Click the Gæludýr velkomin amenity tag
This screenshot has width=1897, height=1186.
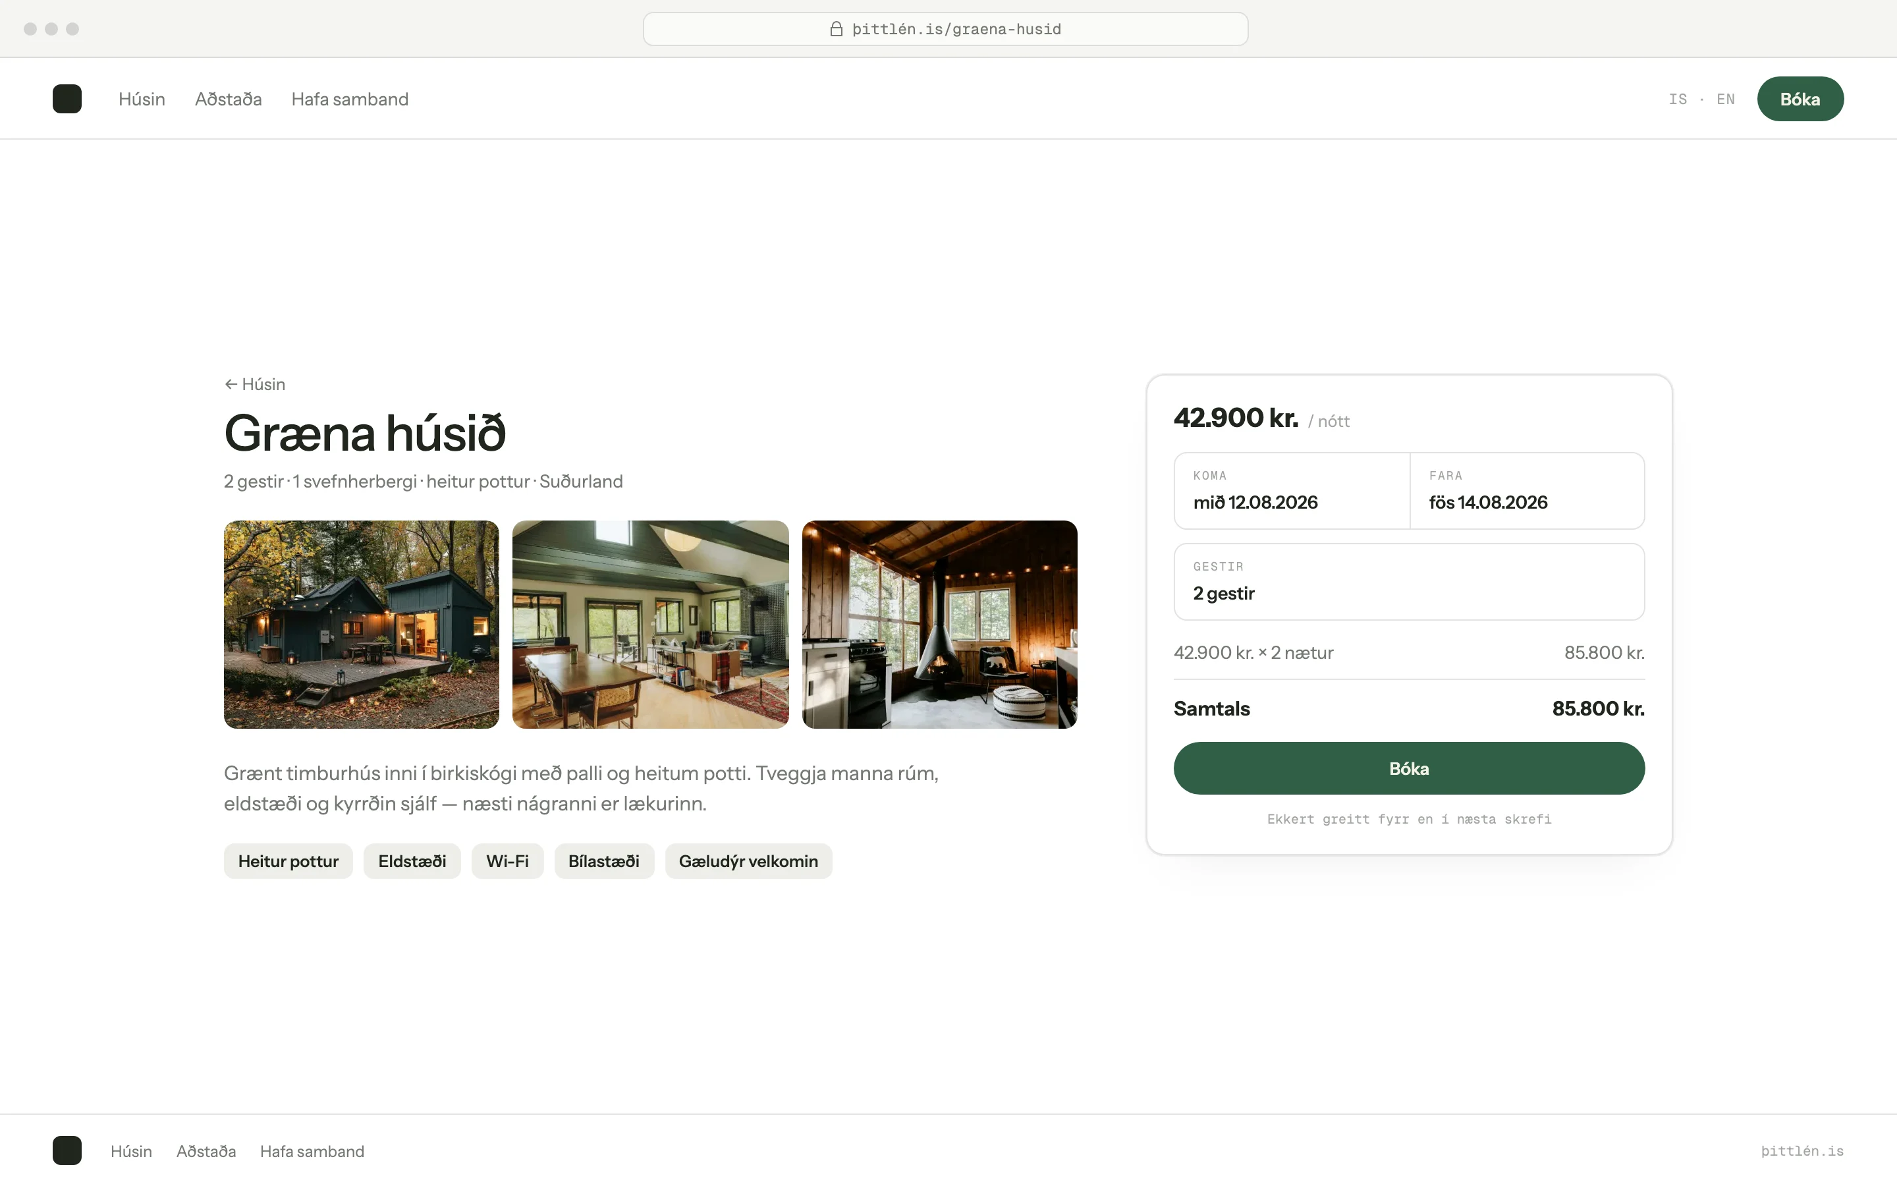click(749, 861)
